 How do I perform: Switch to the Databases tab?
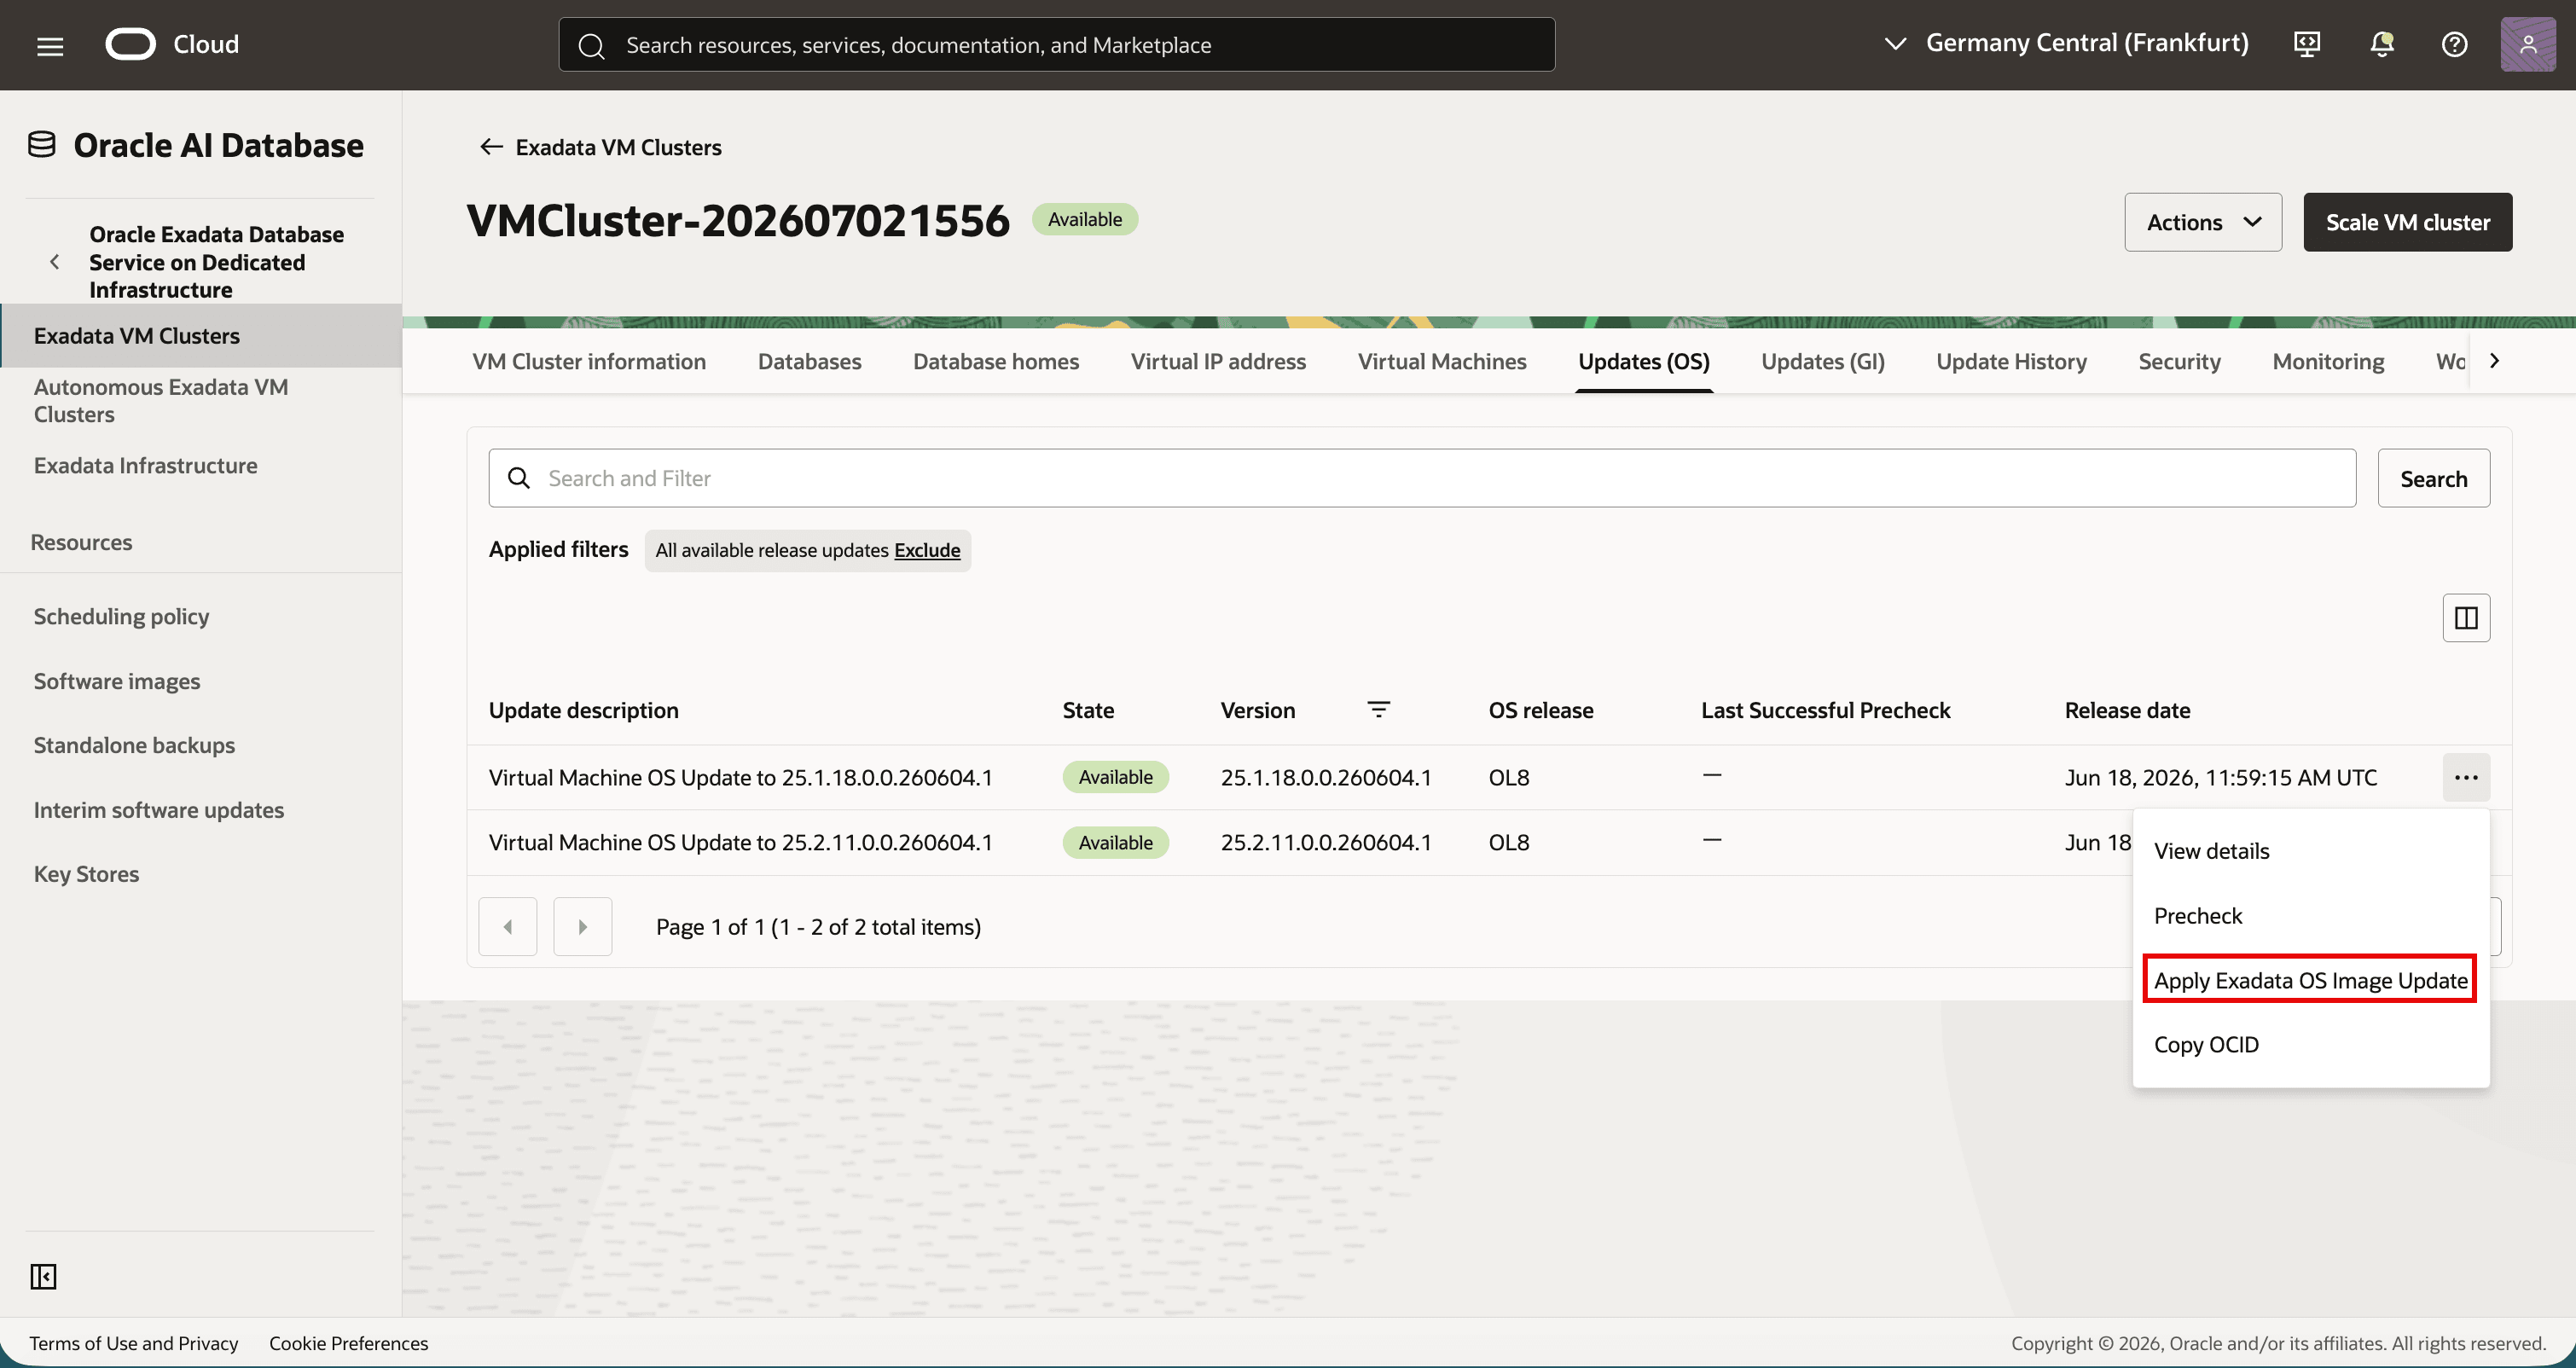click(x=809, y=361)
